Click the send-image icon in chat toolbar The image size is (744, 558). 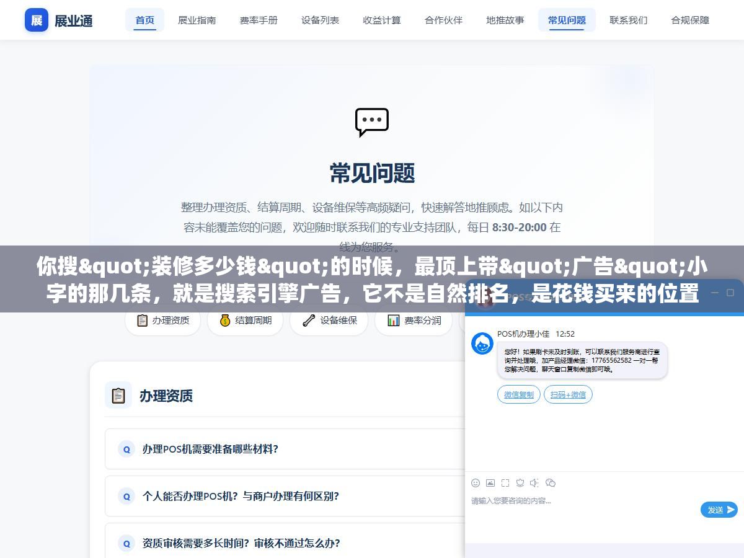(x=490, y=483)
